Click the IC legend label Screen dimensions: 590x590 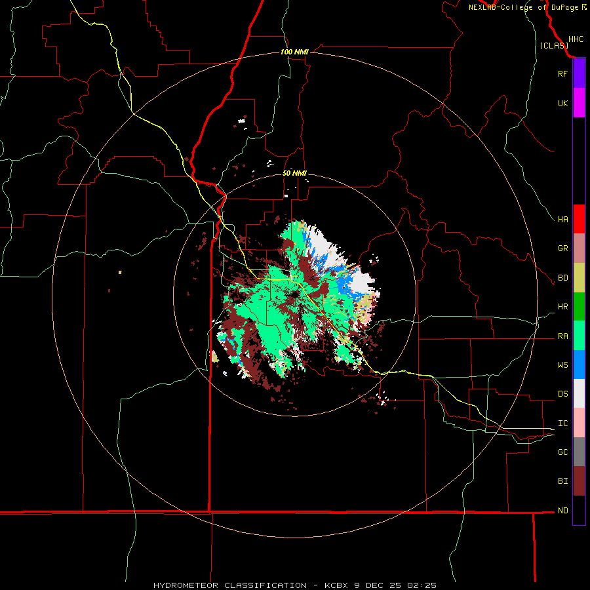pyautogui.click(x=562, y=423)
